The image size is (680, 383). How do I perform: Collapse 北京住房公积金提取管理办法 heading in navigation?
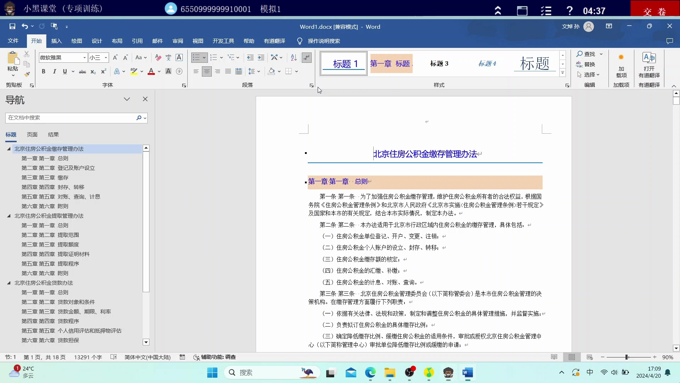click(9, 216)
